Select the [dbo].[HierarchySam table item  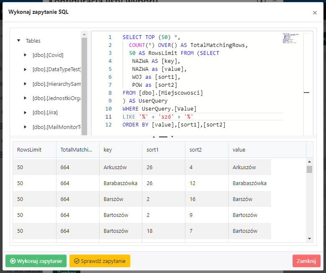point(56,84)
